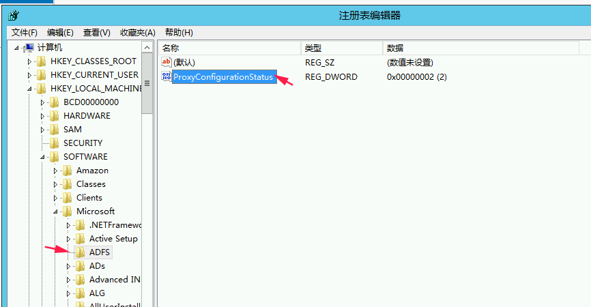The height and width of the screenshot is (307, 591).
Task: Click the ADs folder icon
Action: pyautogui.click(x=80, y=266)
